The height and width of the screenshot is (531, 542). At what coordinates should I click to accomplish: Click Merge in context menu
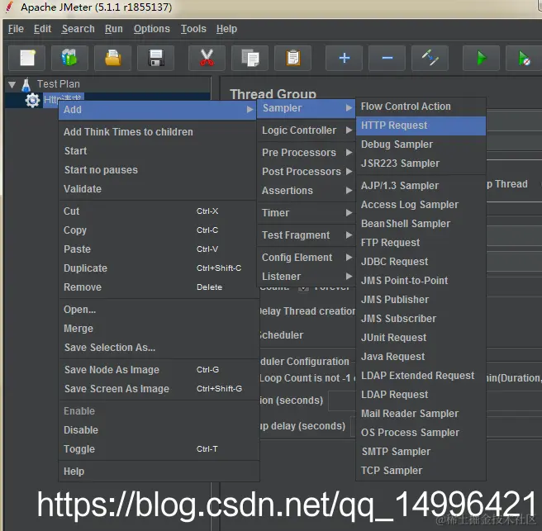point(158,329)
